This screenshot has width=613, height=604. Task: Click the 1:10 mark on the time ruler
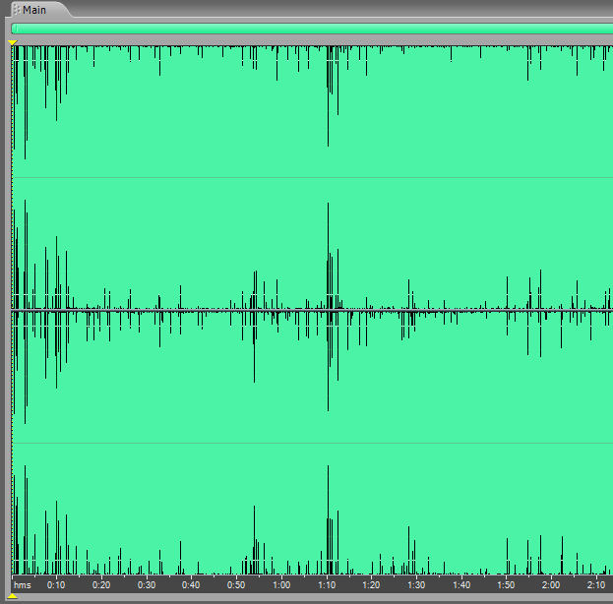pos(327,585)
